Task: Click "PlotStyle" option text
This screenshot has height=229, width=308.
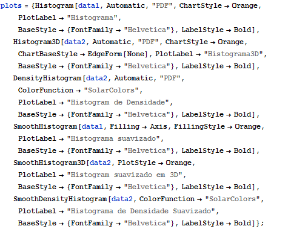Action: 137,163
